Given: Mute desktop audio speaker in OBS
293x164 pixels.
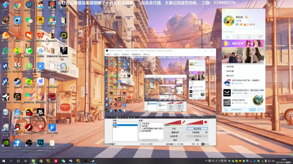Looking at the screenshot, I should [206, 122].
